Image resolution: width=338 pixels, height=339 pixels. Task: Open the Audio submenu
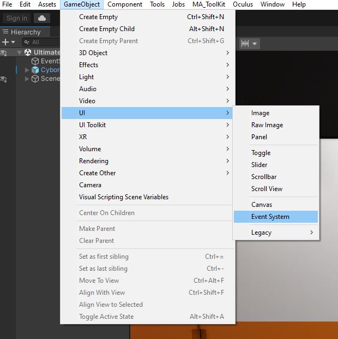[x=147, y=89]
